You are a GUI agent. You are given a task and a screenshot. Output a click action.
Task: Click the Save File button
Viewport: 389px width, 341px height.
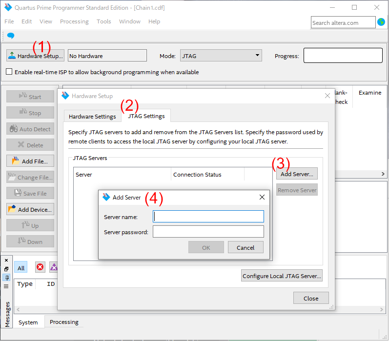30,193
